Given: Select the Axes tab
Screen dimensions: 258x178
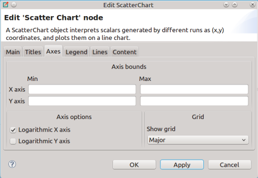Looking at the screenshot, I should click(53, 51).
